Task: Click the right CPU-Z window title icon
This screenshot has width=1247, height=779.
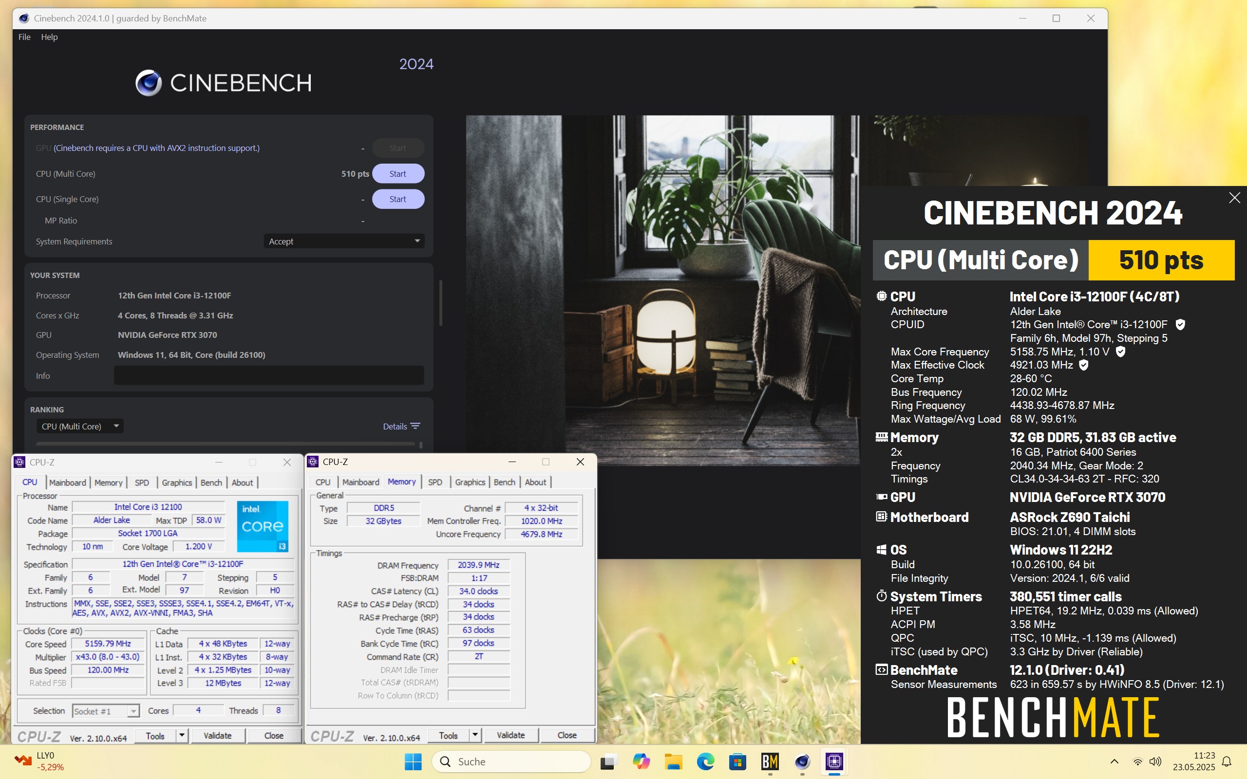Action: (313, 462)
